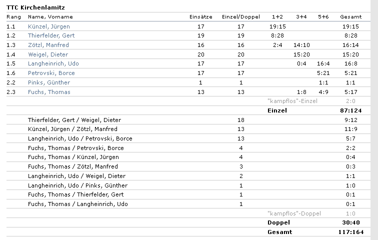
Task: Click the overall Gesamt total 117:164
Action: (x=351, y=232)
